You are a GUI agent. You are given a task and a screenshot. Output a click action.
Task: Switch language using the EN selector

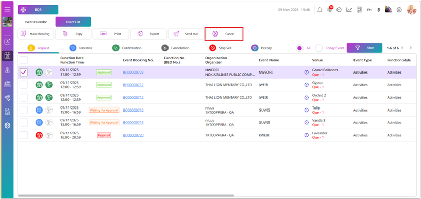coord(369,10)
